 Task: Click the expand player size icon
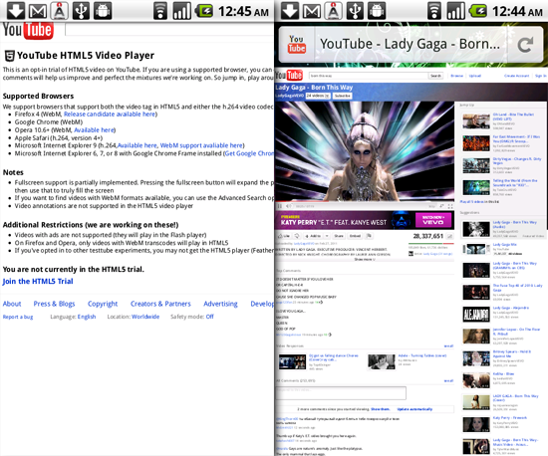click(441, 206)
